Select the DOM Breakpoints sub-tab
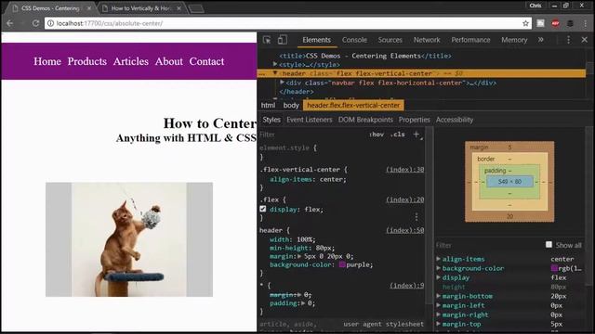This screenshot has height=334, width=595. (x=365, y=120)
